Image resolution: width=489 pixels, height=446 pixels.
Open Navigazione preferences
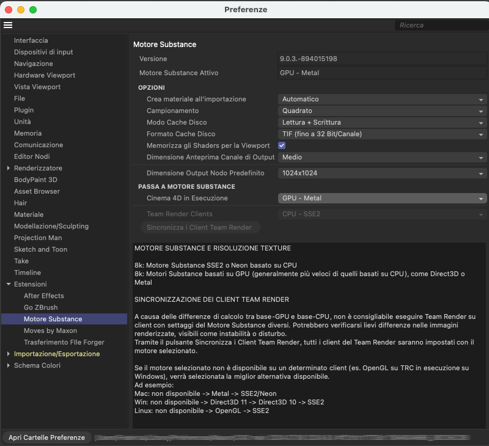click(34, 64)
